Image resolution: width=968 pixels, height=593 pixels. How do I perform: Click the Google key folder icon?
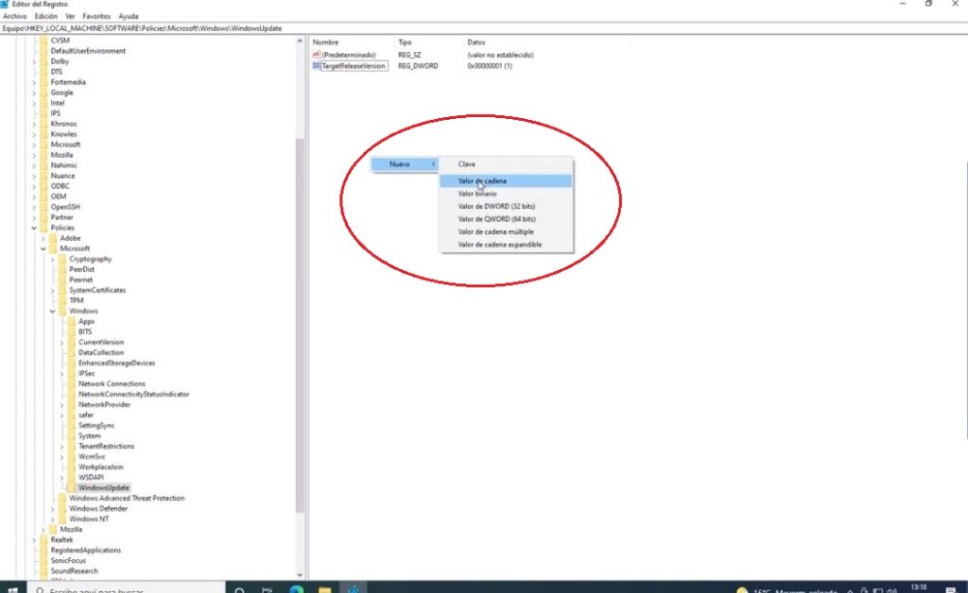point(43,93)
